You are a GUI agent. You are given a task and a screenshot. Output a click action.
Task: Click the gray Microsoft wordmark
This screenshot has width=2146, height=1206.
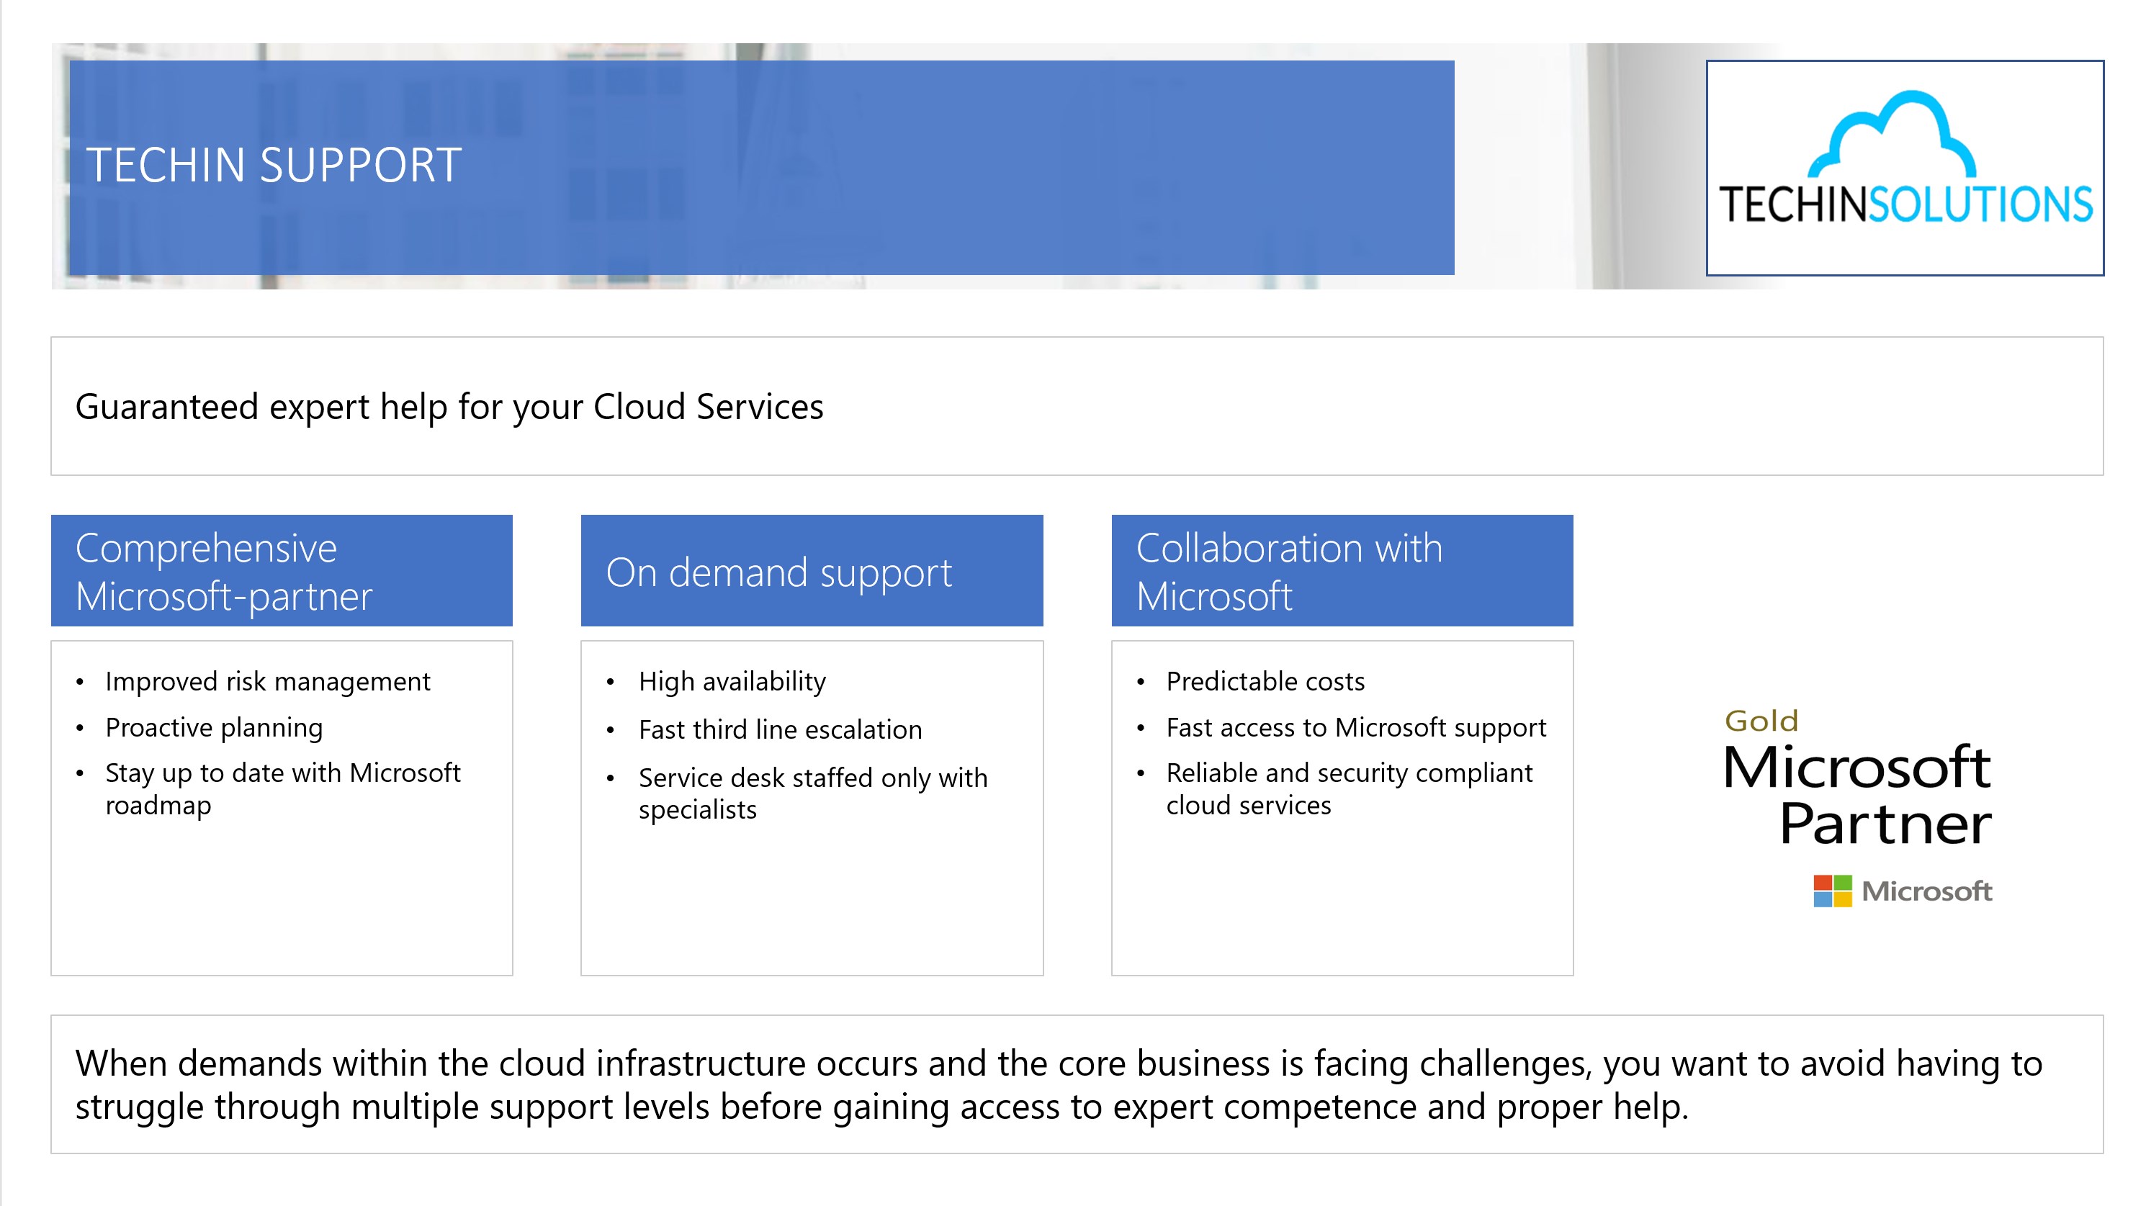tap(1926, 891)
